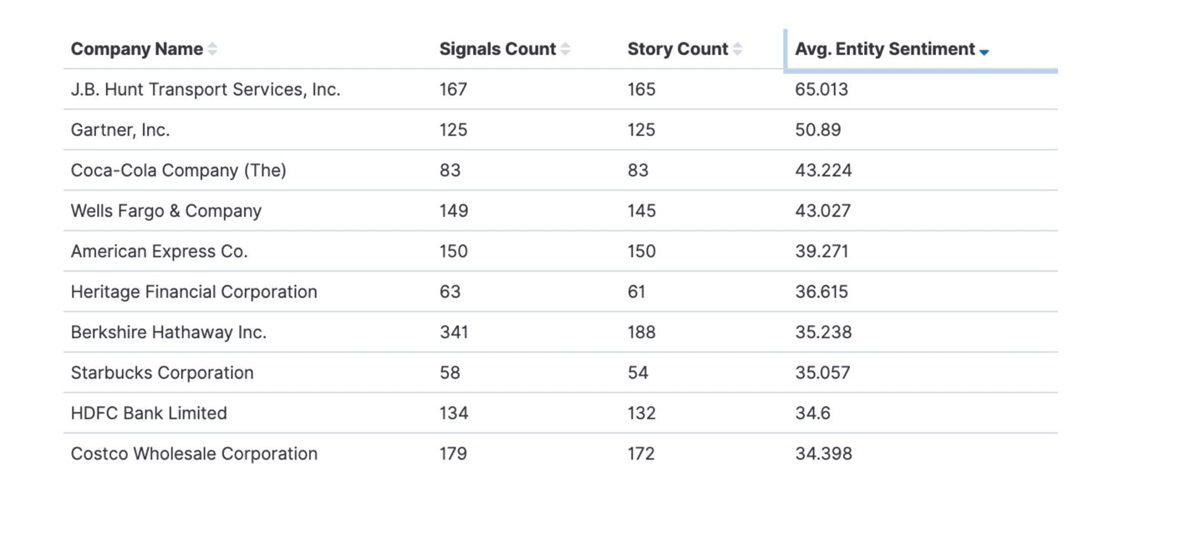Click the Company Name sort icon
Screen dimensions: 1196x543
[x=212, y=49]
